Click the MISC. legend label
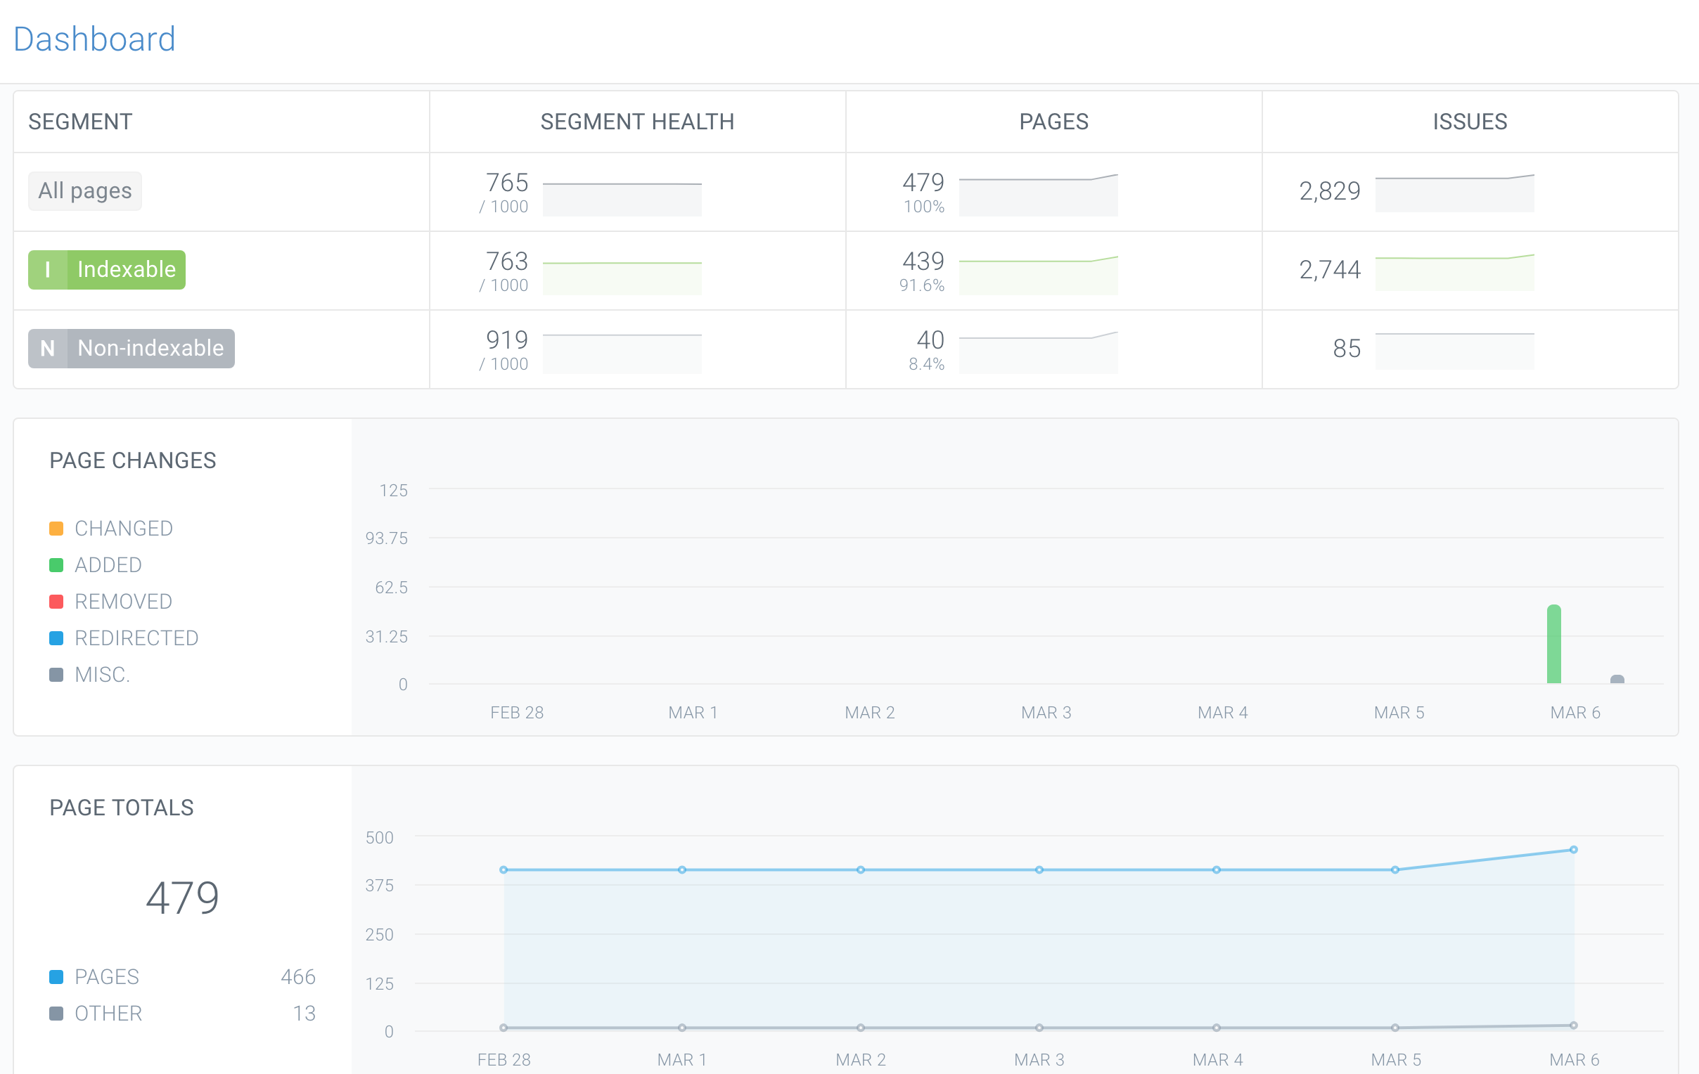The height and width of the screenshot is (1074, 1699). (x=102, y=675)
